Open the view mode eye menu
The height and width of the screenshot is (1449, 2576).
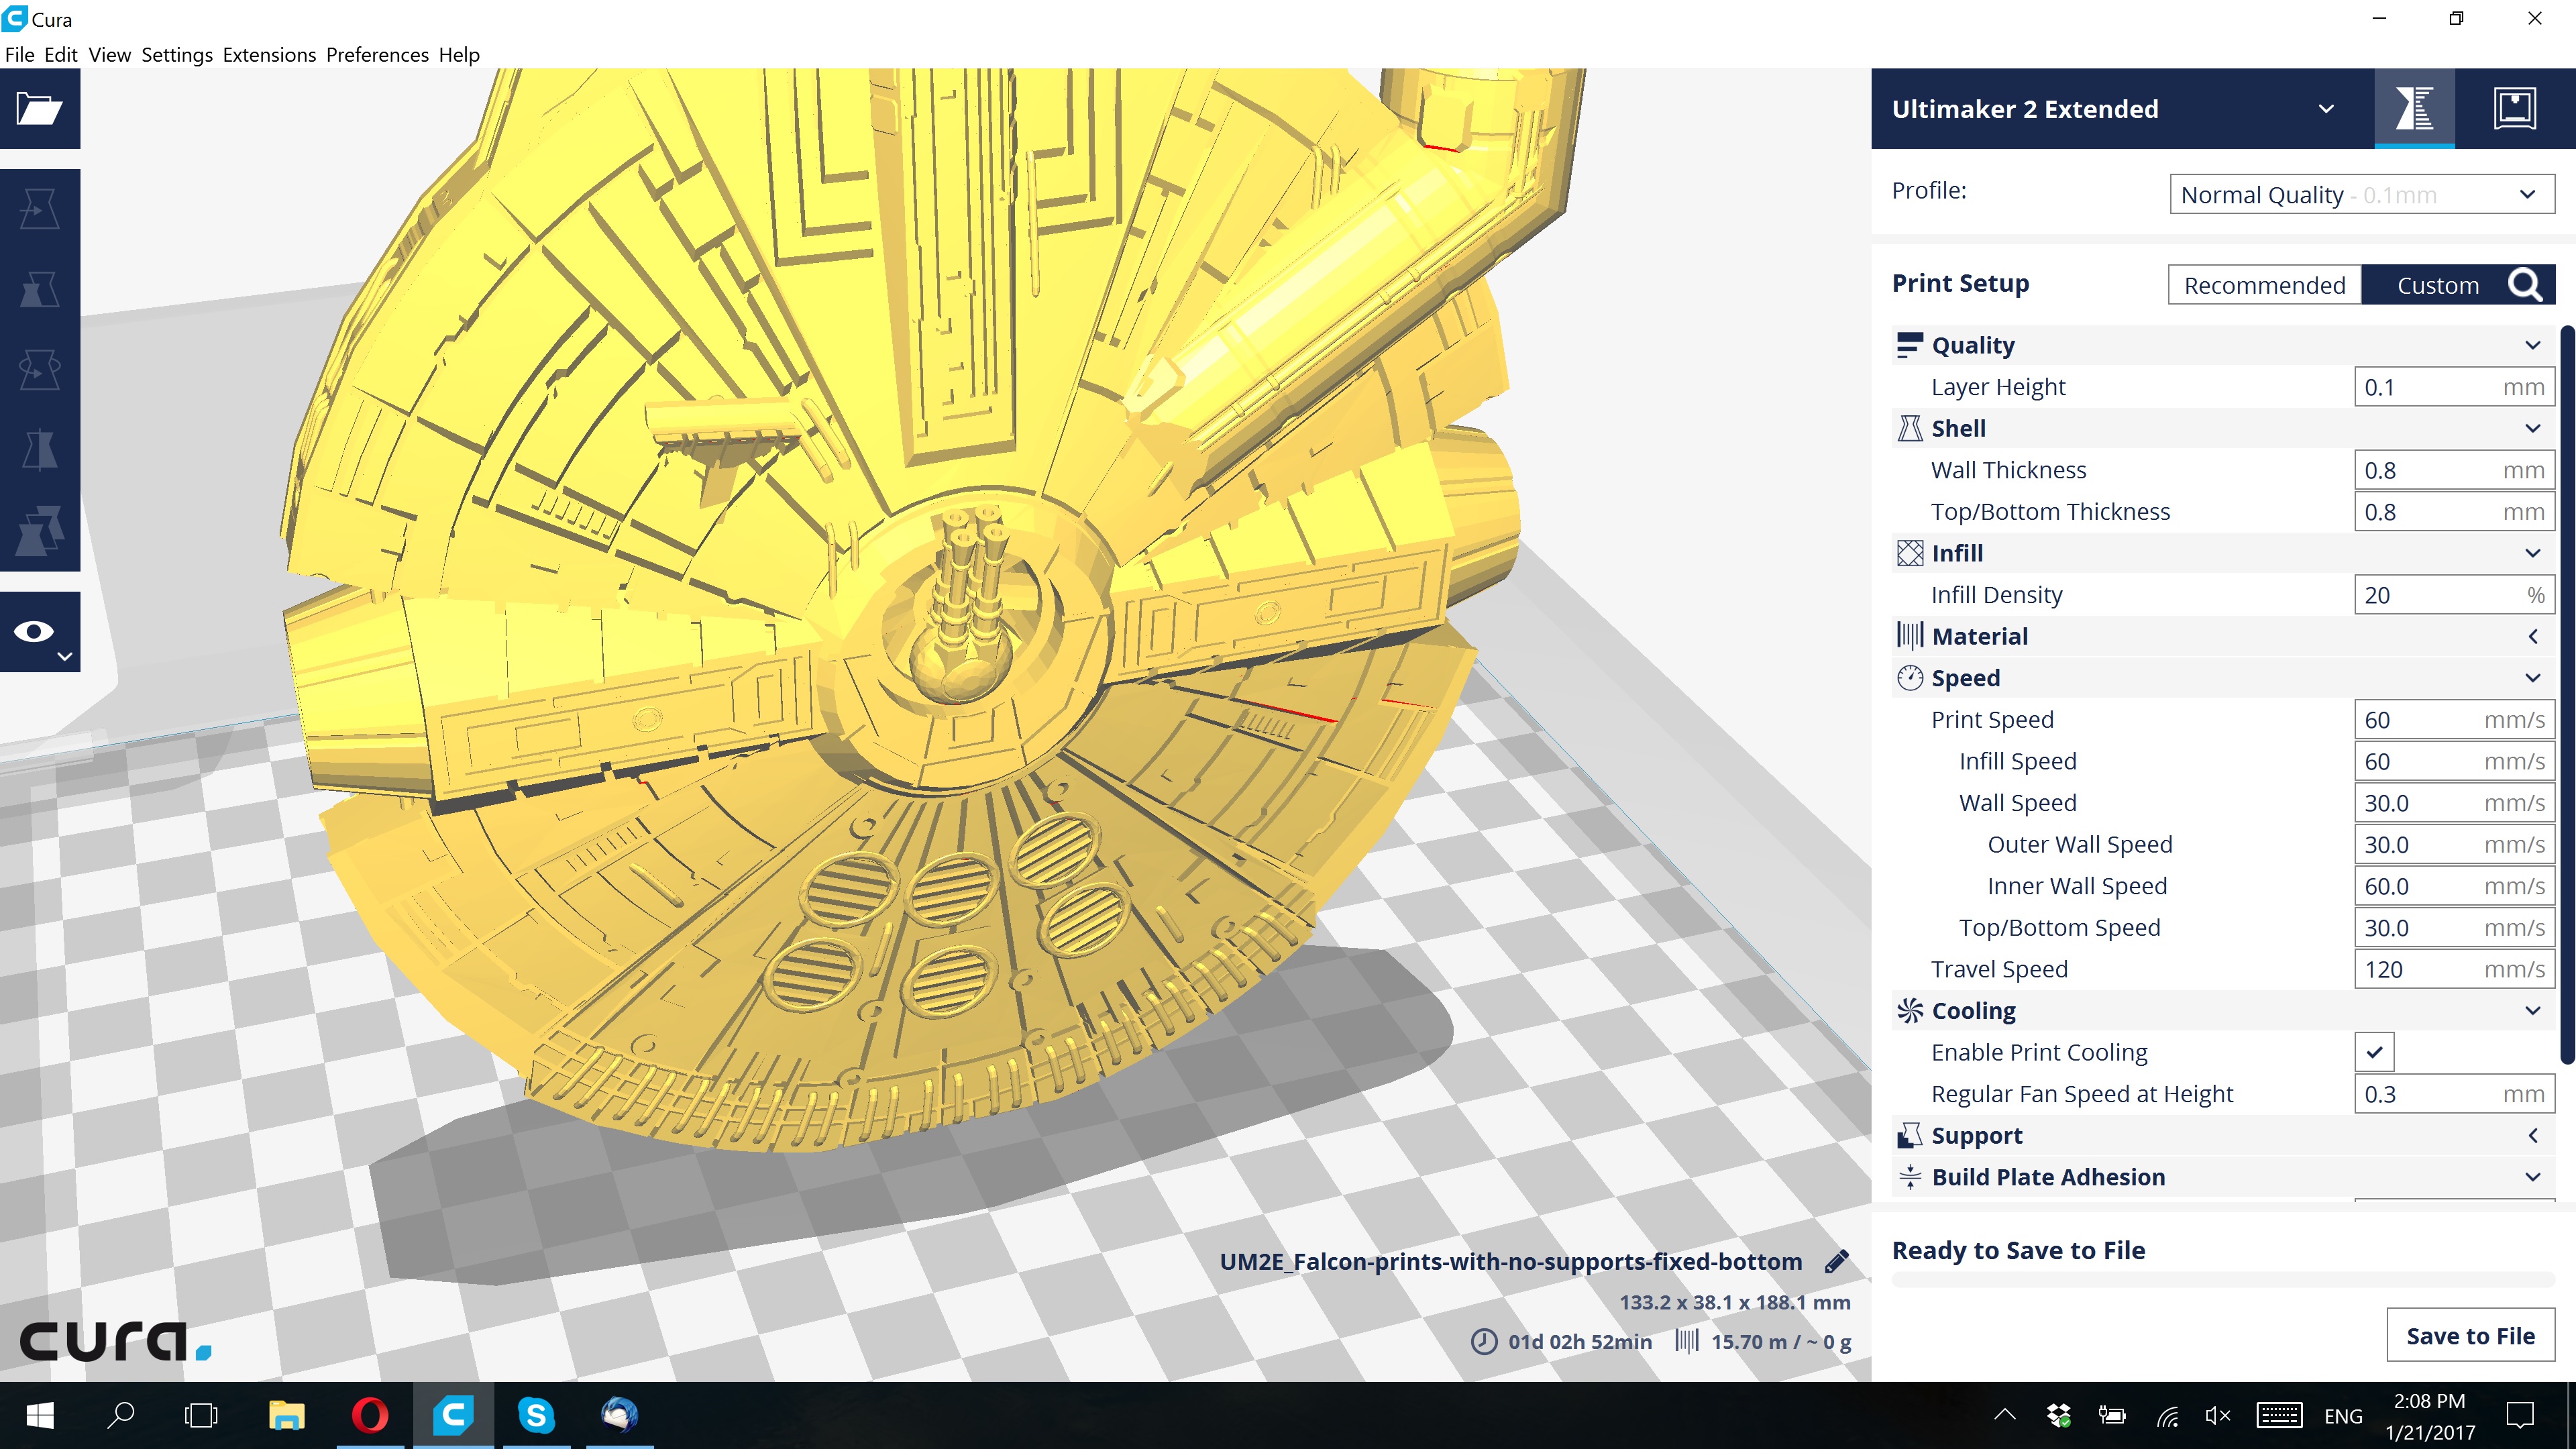click(39, 632)
